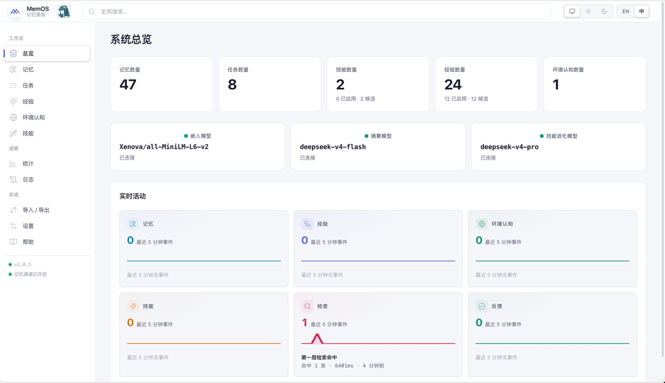Click the orange 技能 activity sparkline
Image resolution: width=665 pixels, height=383 pixels.
tap(204, 343)
